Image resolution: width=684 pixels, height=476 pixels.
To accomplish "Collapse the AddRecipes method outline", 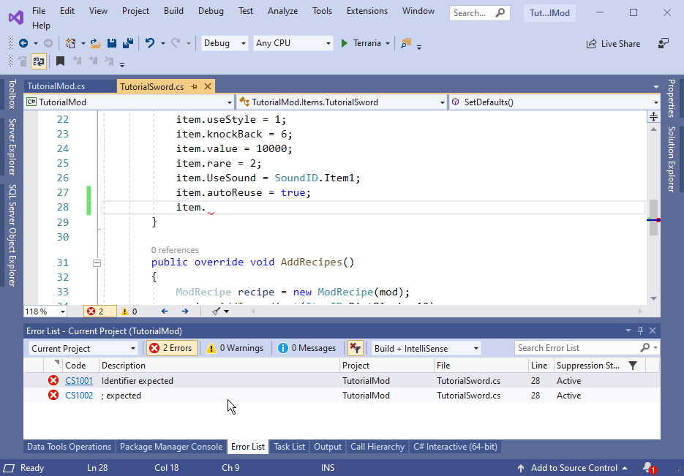I will [x=97, y=262].
